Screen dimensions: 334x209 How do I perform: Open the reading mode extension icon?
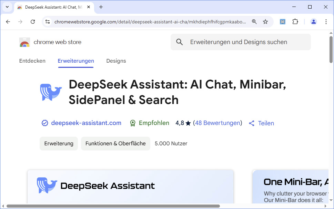click(282, 22)
